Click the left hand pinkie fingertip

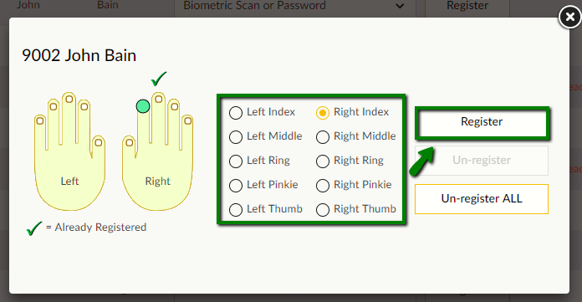(39, 120)
